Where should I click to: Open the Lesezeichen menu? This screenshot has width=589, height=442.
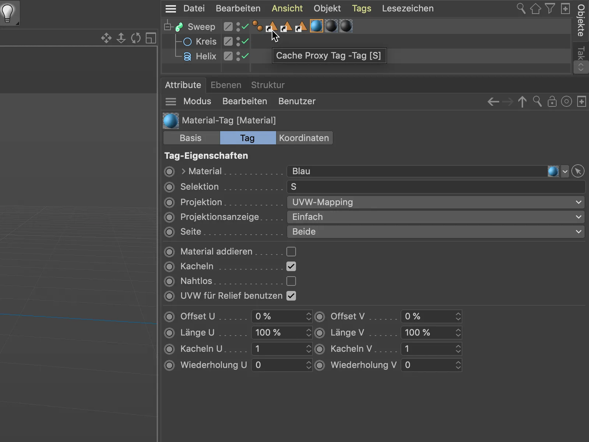[x=408, y=8]
